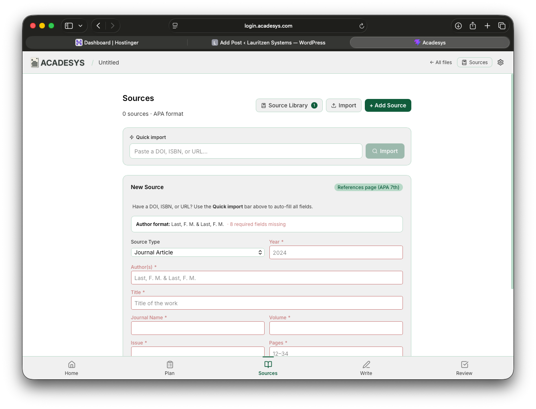Click the Safari sidebar toggle icon
This screenshot has height=409, width=536.
tap(69, 26)
